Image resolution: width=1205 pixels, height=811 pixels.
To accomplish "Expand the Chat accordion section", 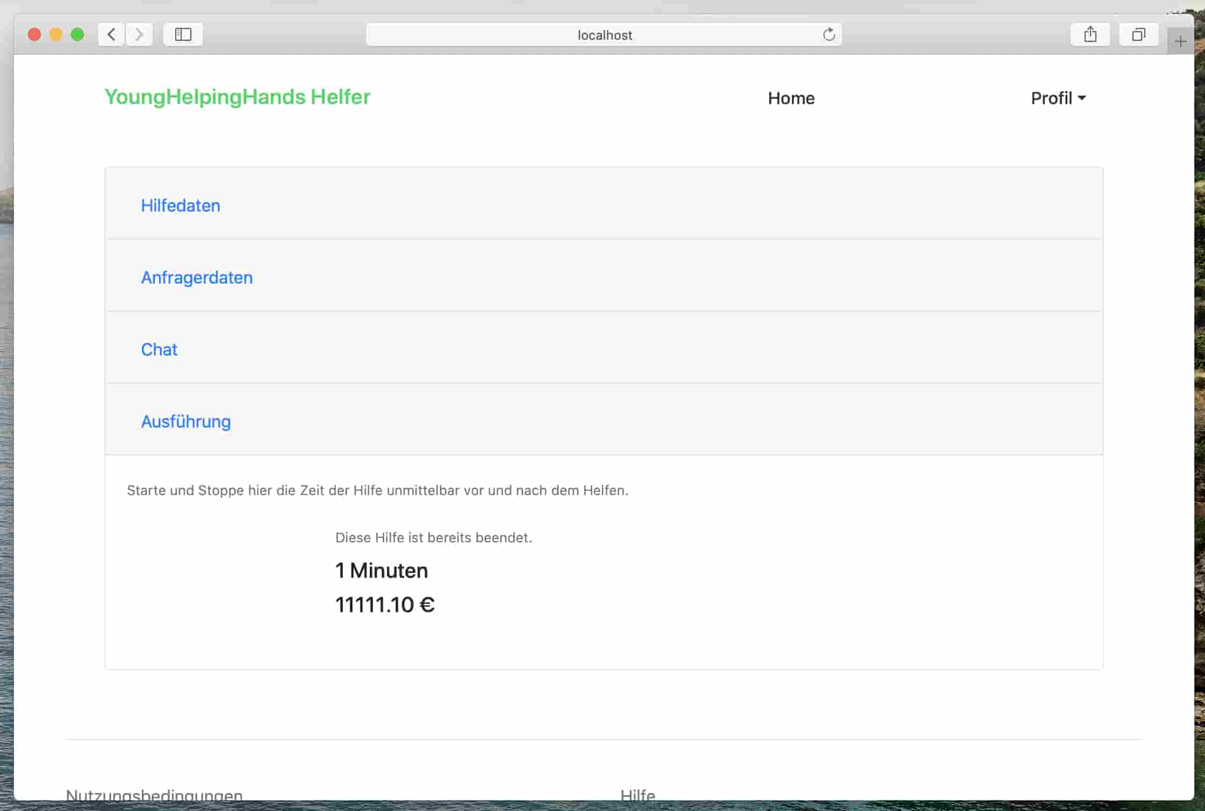I will click(159, 350).
